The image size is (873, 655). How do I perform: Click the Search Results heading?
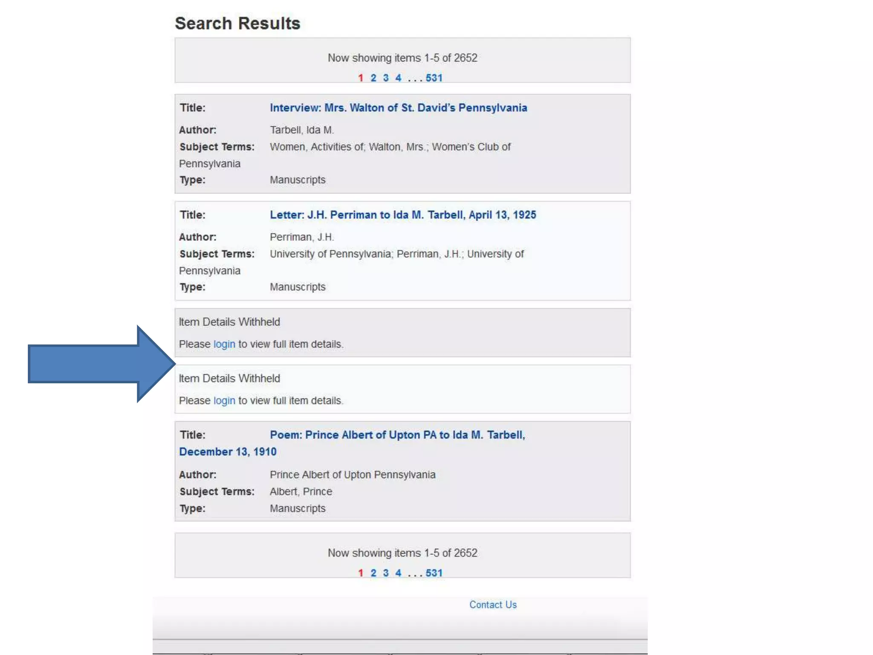237,23
